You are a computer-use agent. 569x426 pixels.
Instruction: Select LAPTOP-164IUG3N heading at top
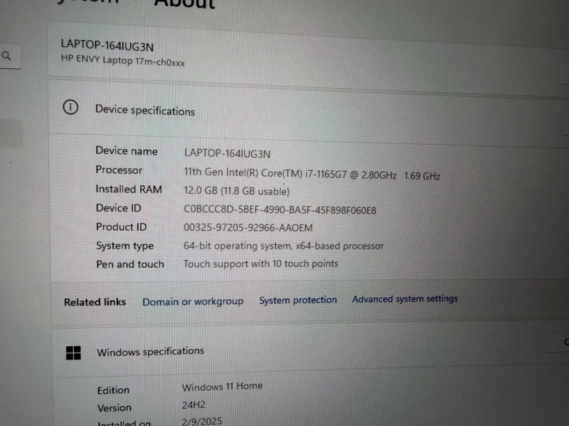coord(107,45)
